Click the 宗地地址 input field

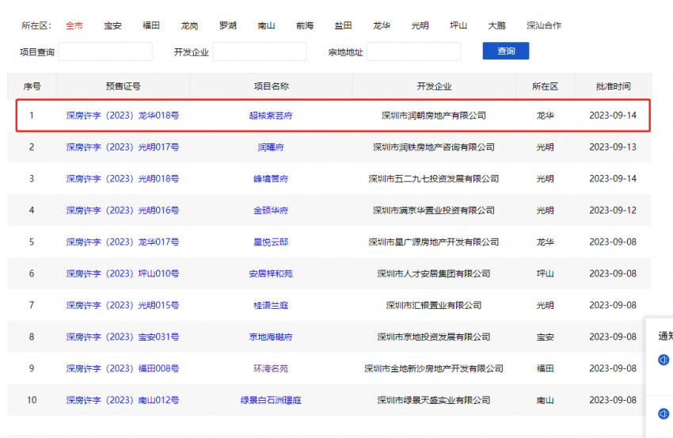(x=413, y=51)
